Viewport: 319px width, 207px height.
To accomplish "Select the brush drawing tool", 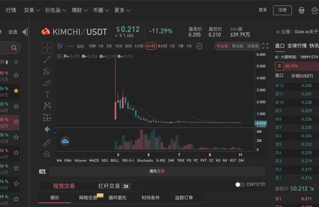I will 47,83.
